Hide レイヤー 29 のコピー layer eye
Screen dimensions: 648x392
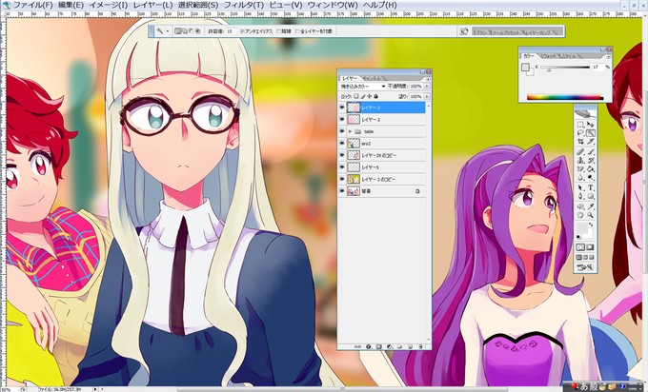tap(342, 155)
